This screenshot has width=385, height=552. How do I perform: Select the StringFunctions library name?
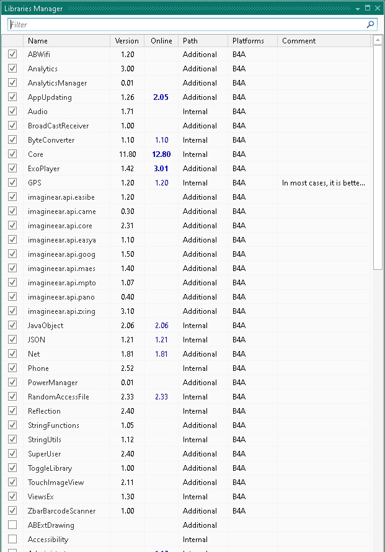click(x=53, y=425)
